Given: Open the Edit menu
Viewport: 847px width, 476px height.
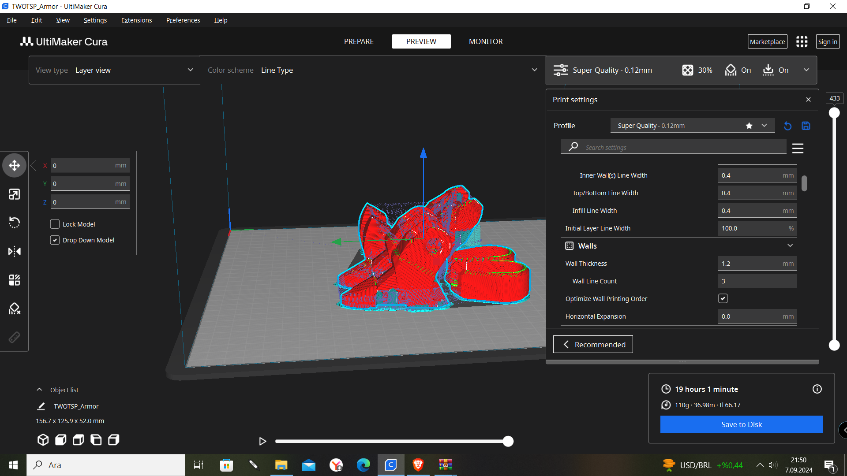Looking at the screenshot, I should pos(37,20).
